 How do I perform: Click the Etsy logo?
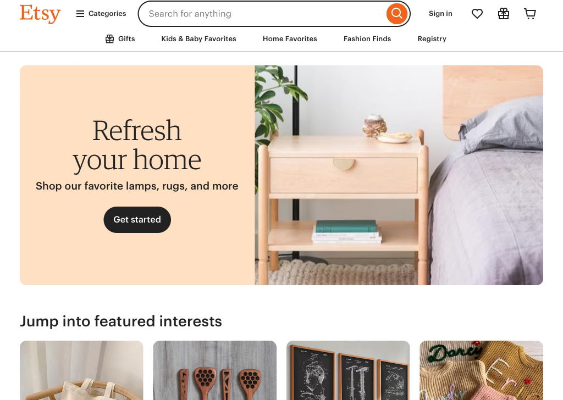[x=40, y=14]
